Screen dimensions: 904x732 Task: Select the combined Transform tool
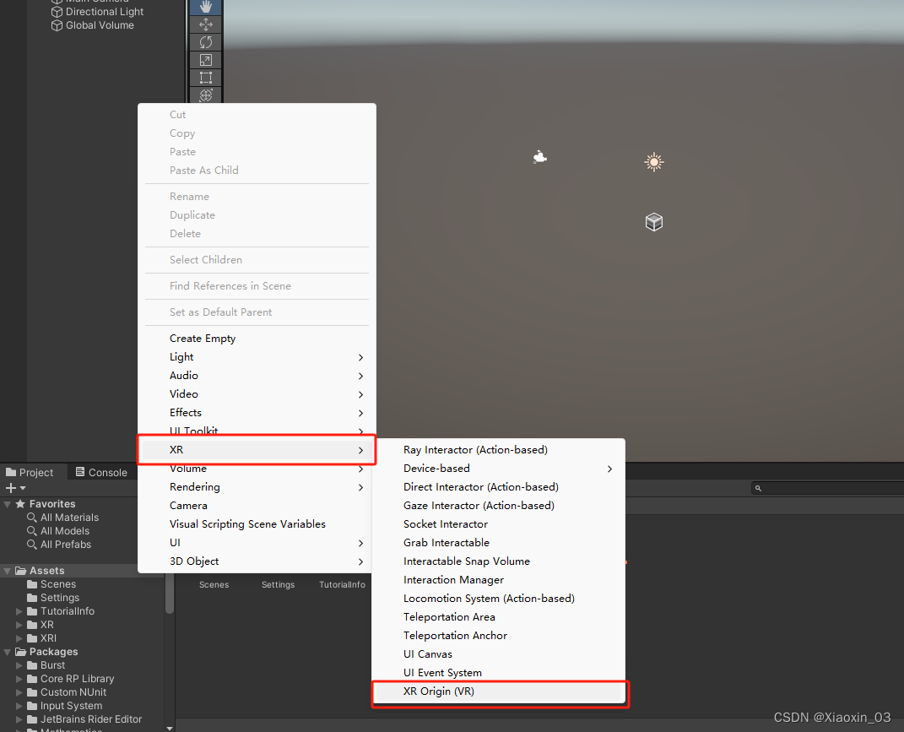tap(205, 95)
